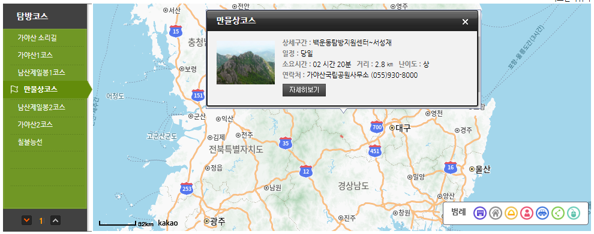Close the 만물상코스 info popup

coord(465,22)
